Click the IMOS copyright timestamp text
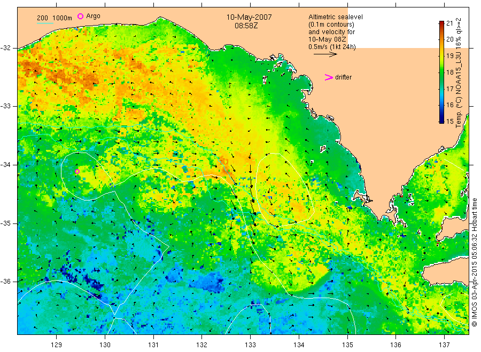Viewport: 481px width, 352px height. pyautogui.click(x=474, y=262)
